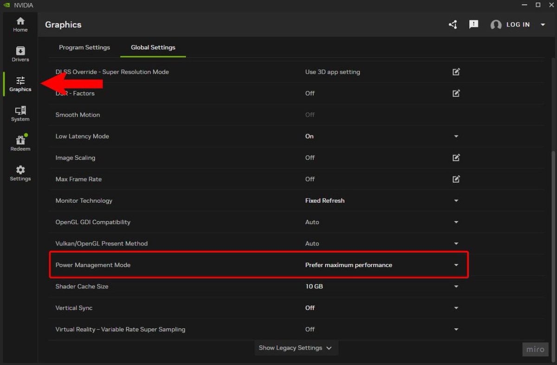Click the NVIDIA logo in title bar
Image resolution: width=557 pixels, height=365 pixels.
coord(6,5)
